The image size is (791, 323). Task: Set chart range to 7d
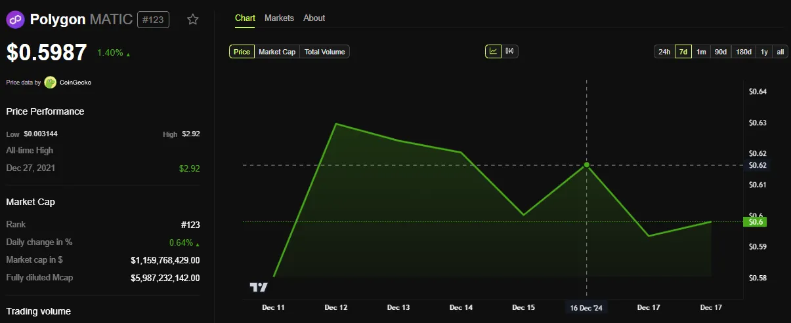(x=683, y=52)
